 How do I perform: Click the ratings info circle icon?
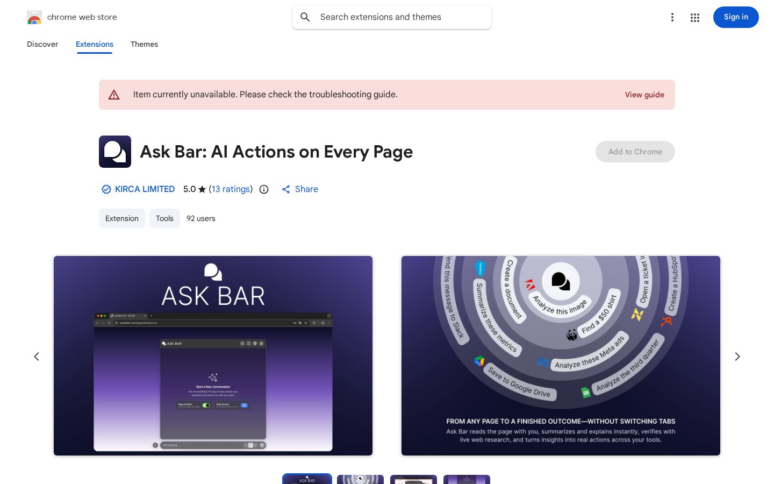point(264,189)
